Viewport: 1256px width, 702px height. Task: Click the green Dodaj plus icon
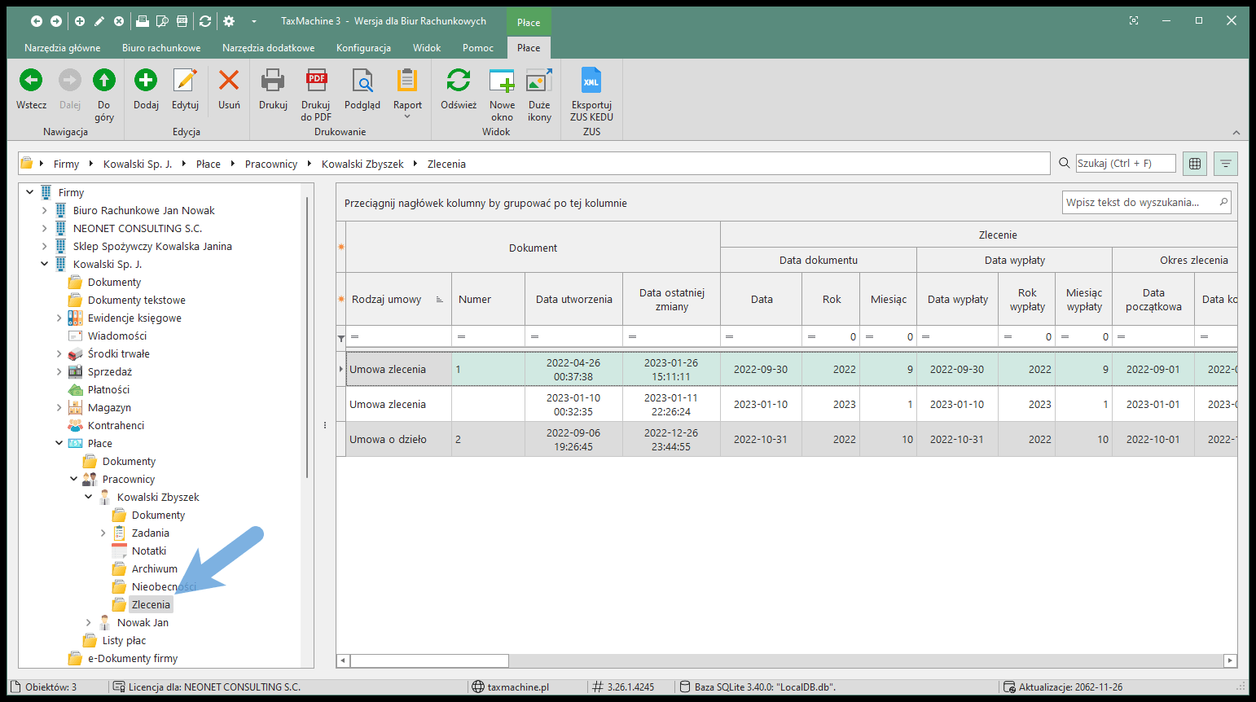pos(146,81)
